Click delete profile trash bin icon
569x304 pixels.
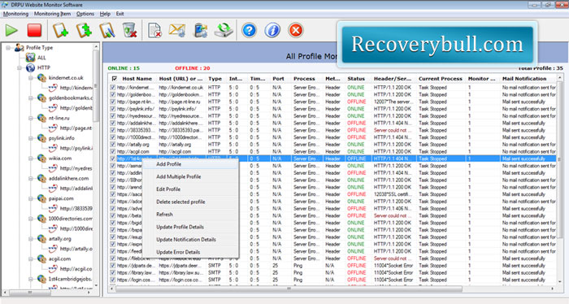pos(129,30)
